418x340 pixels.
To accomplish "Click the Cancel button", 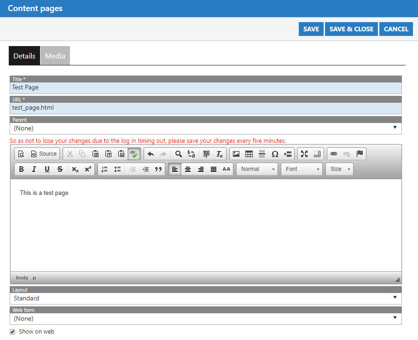I will (x=396, y=29).
